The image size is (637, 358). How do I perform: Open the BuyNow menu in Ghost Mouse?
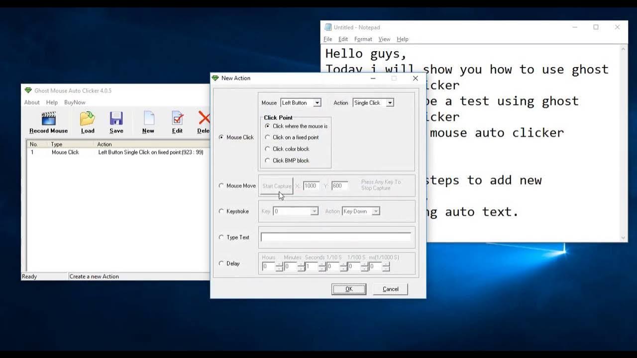click(x=75, y=102)
